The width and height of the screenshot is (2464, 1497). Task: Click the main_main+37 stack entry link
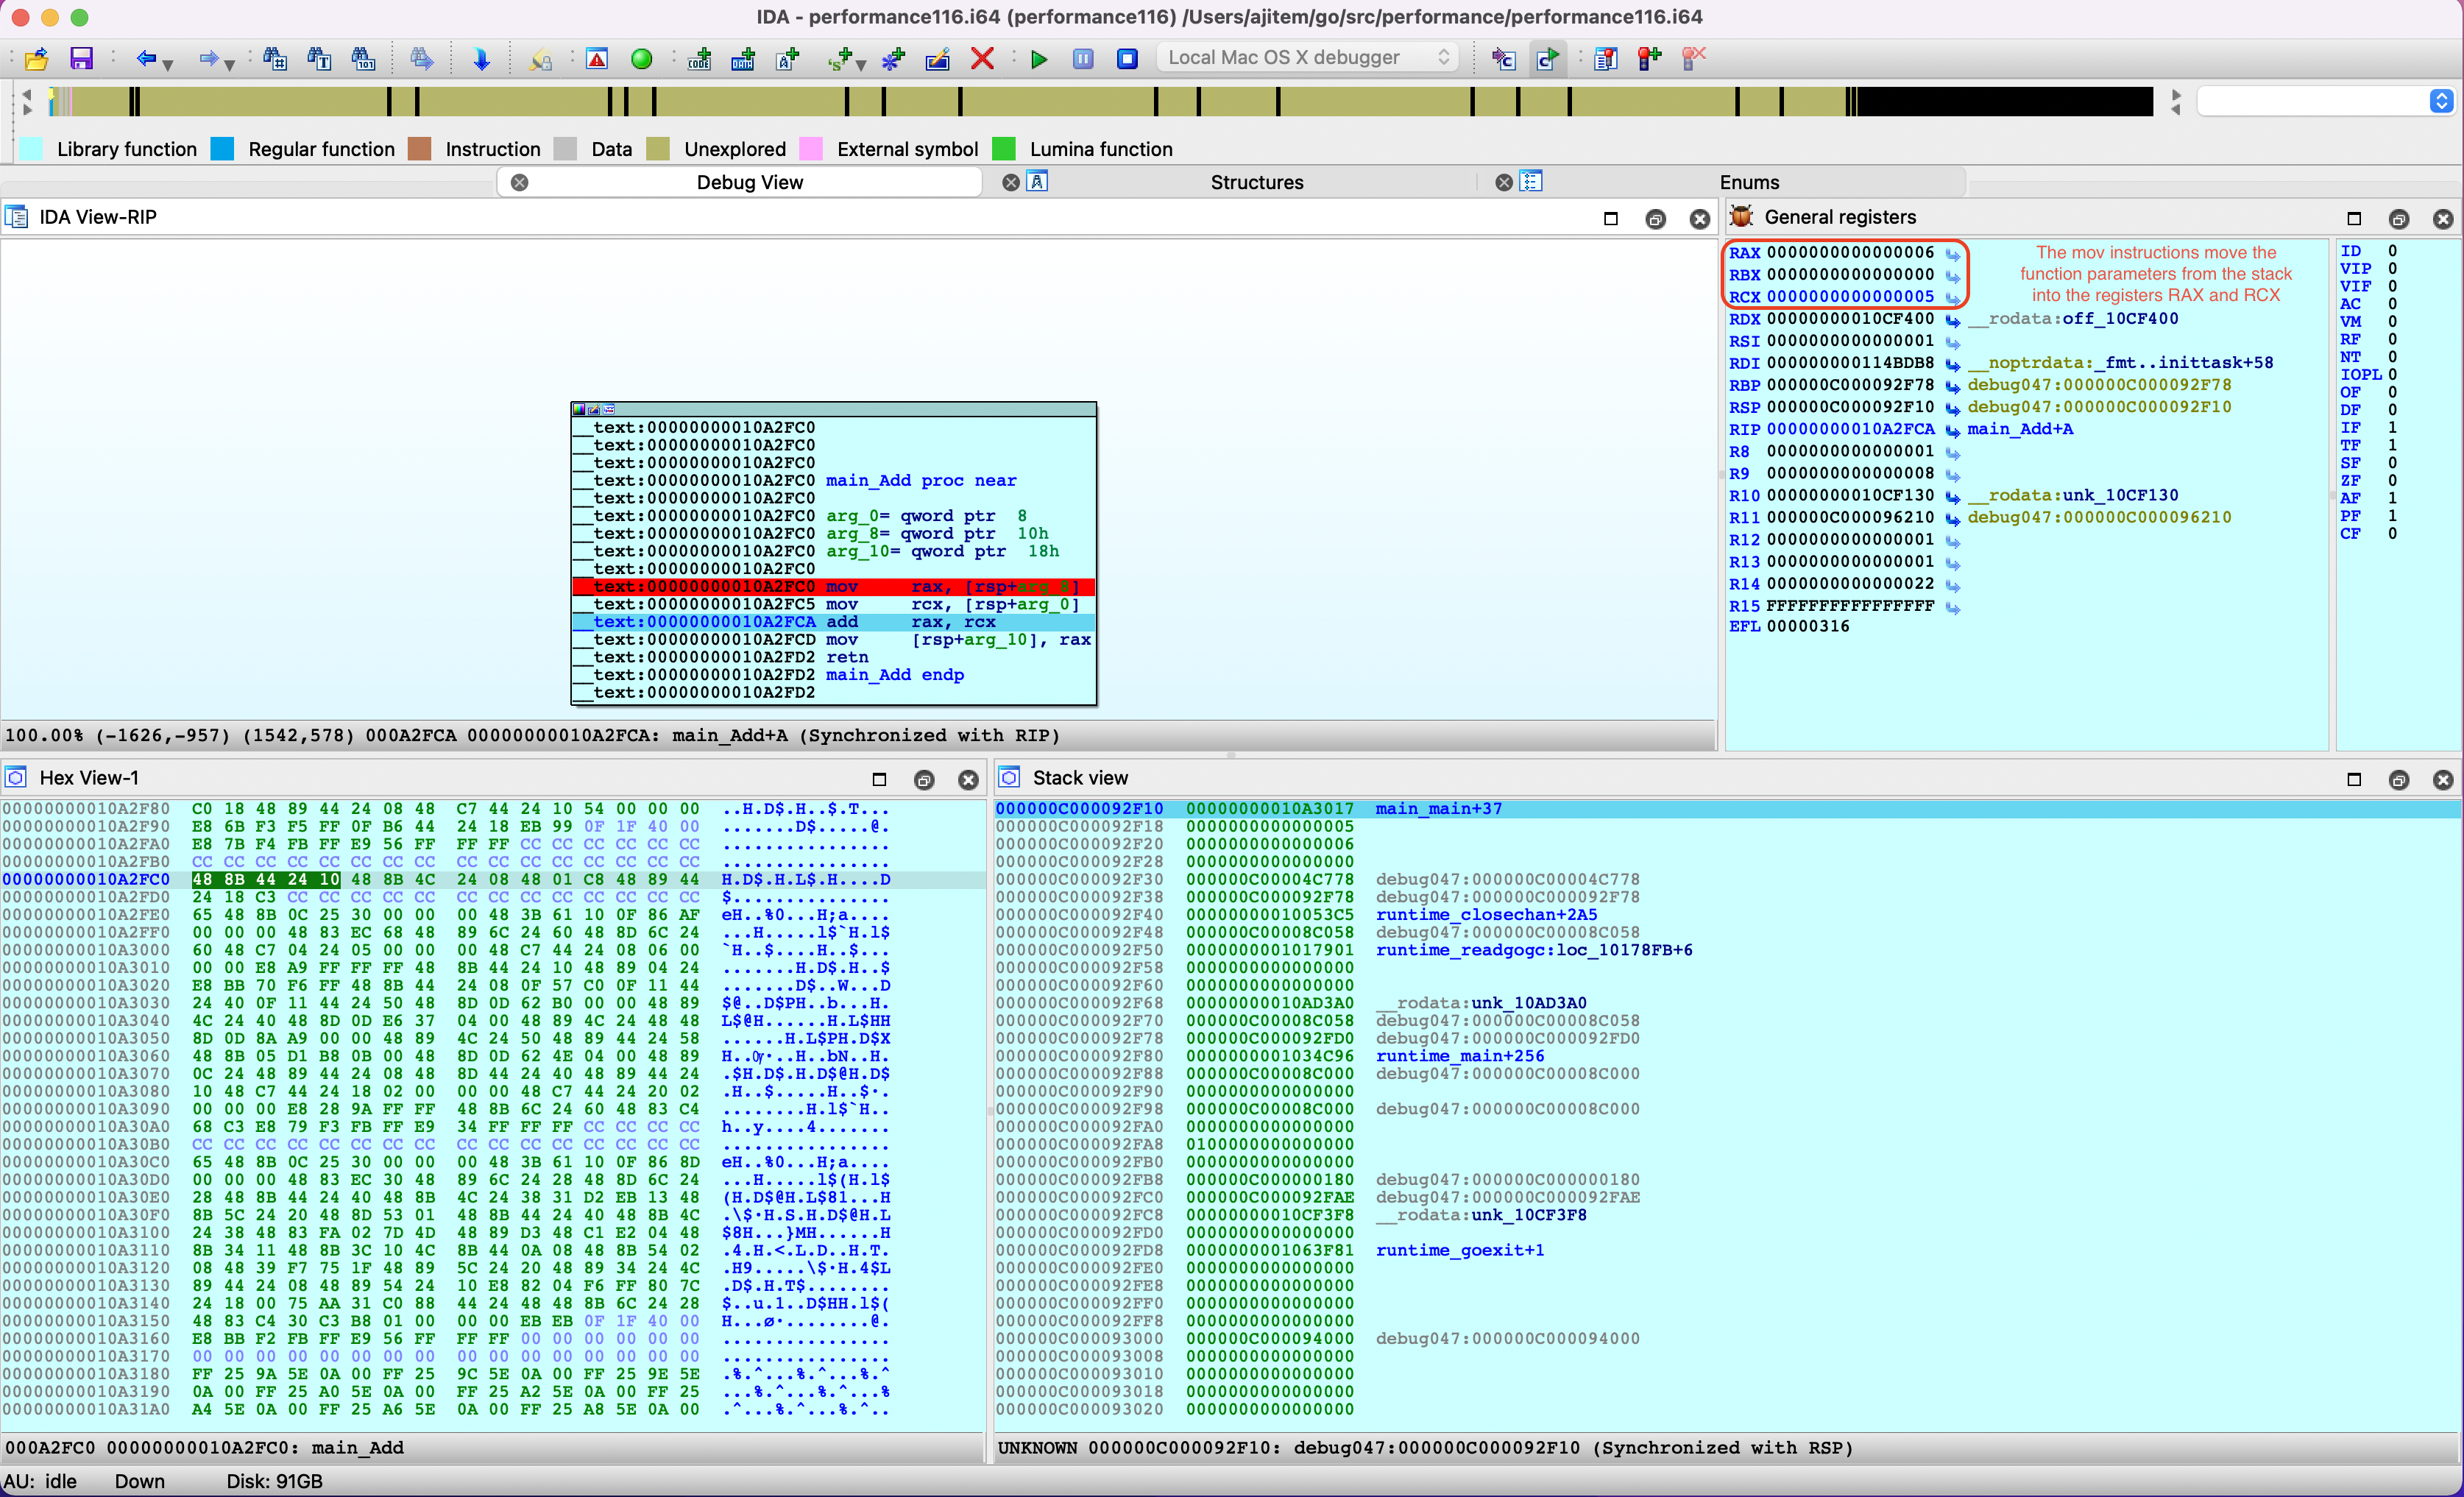coord(1437,808)
